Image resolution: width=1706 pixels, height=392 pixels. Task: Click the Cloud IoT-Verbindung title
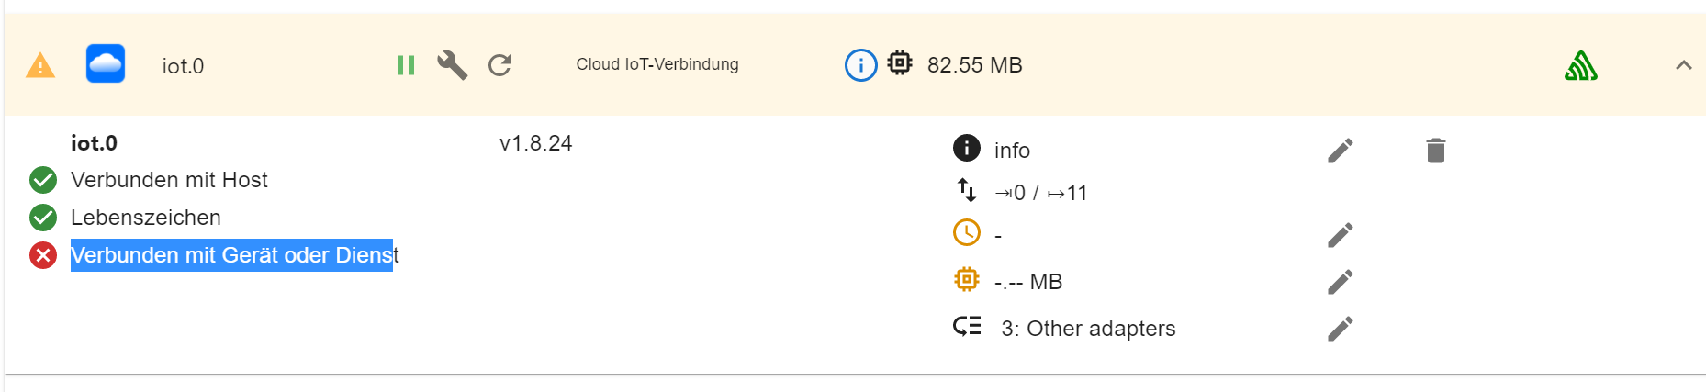coord(657,64)
